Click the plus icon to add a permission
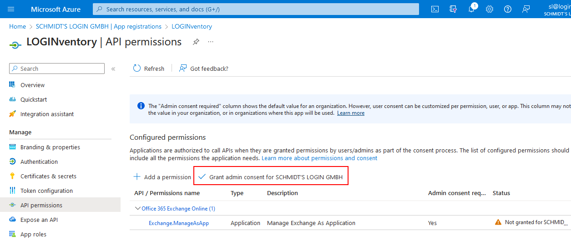The image size is (571, 240). (136, 177)
